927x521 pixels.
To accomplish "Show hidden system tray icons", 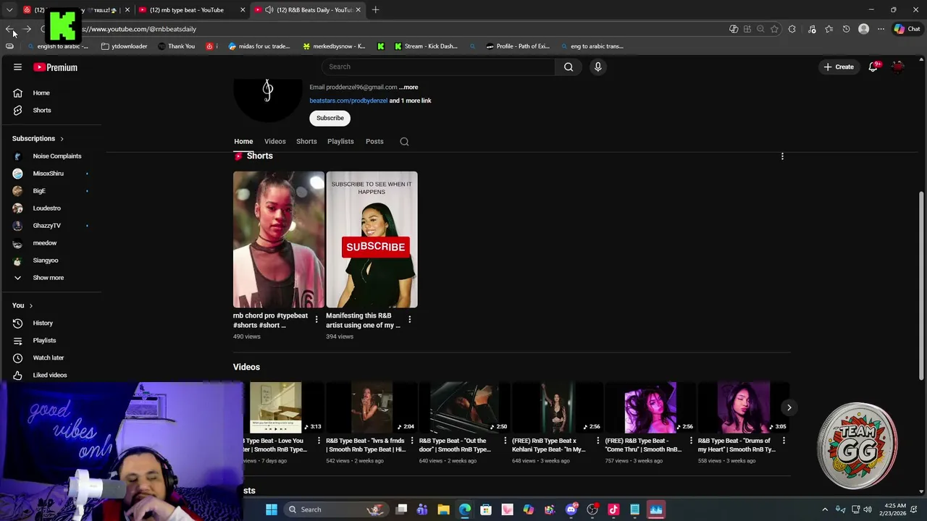I will click(824, 509).
